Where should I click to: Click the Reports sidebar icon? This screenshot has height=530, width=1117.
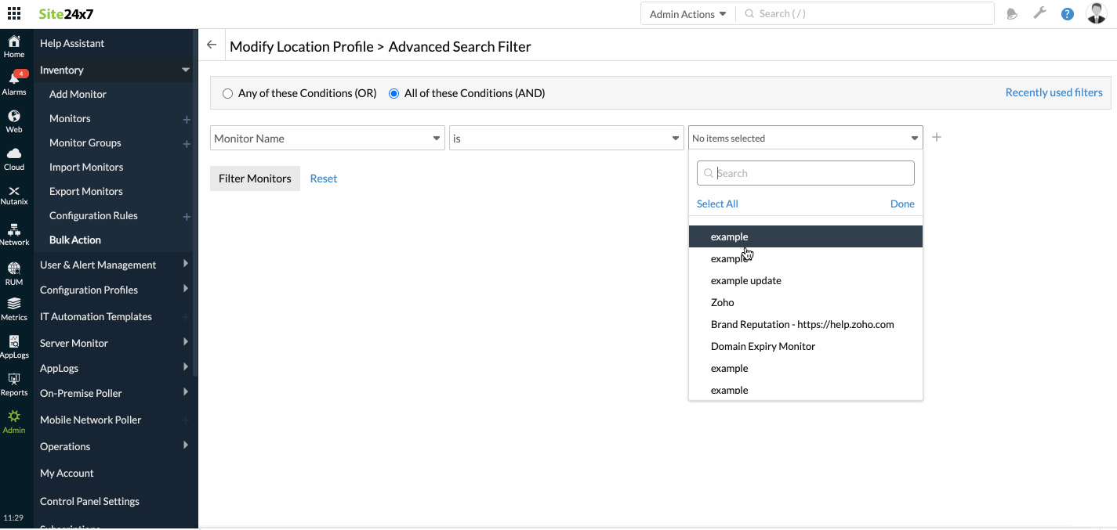[14, 384]
